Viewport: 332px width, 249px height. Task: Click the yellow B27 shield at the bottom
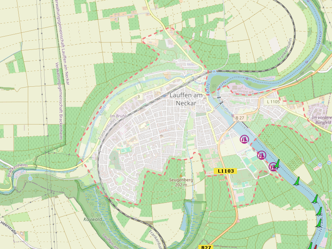[x=206, y=247]
